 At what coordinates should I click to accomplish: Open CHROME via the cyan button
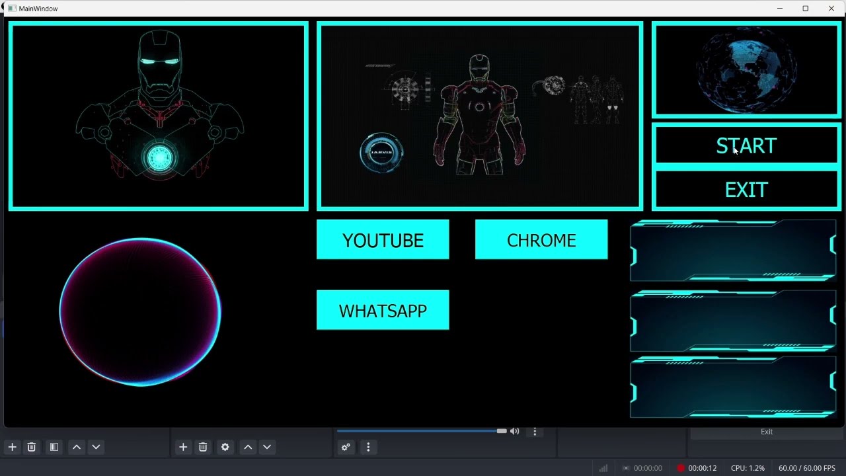pyautogui.click(x=541, y=240)
